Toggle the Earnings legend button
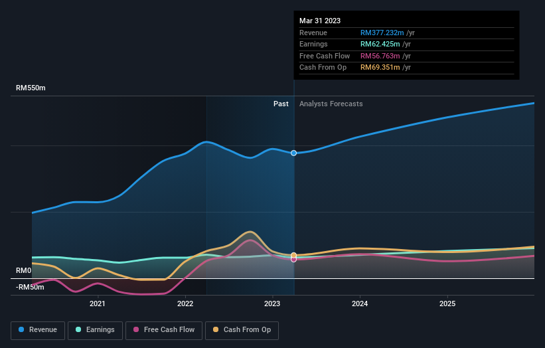The height and width of the screenshot is (348, 545). coord(95,330)
